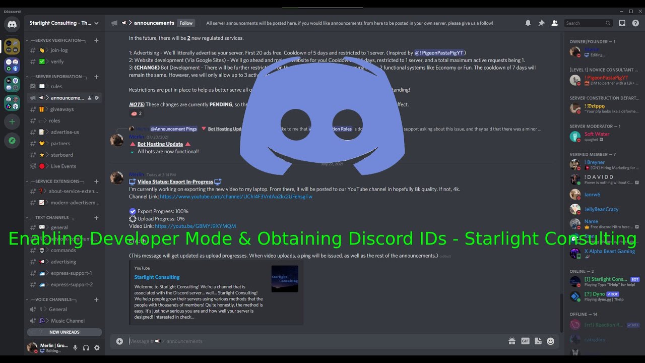Join the General voice channel
Screen dimensions: 645x363
pos(64,310)
